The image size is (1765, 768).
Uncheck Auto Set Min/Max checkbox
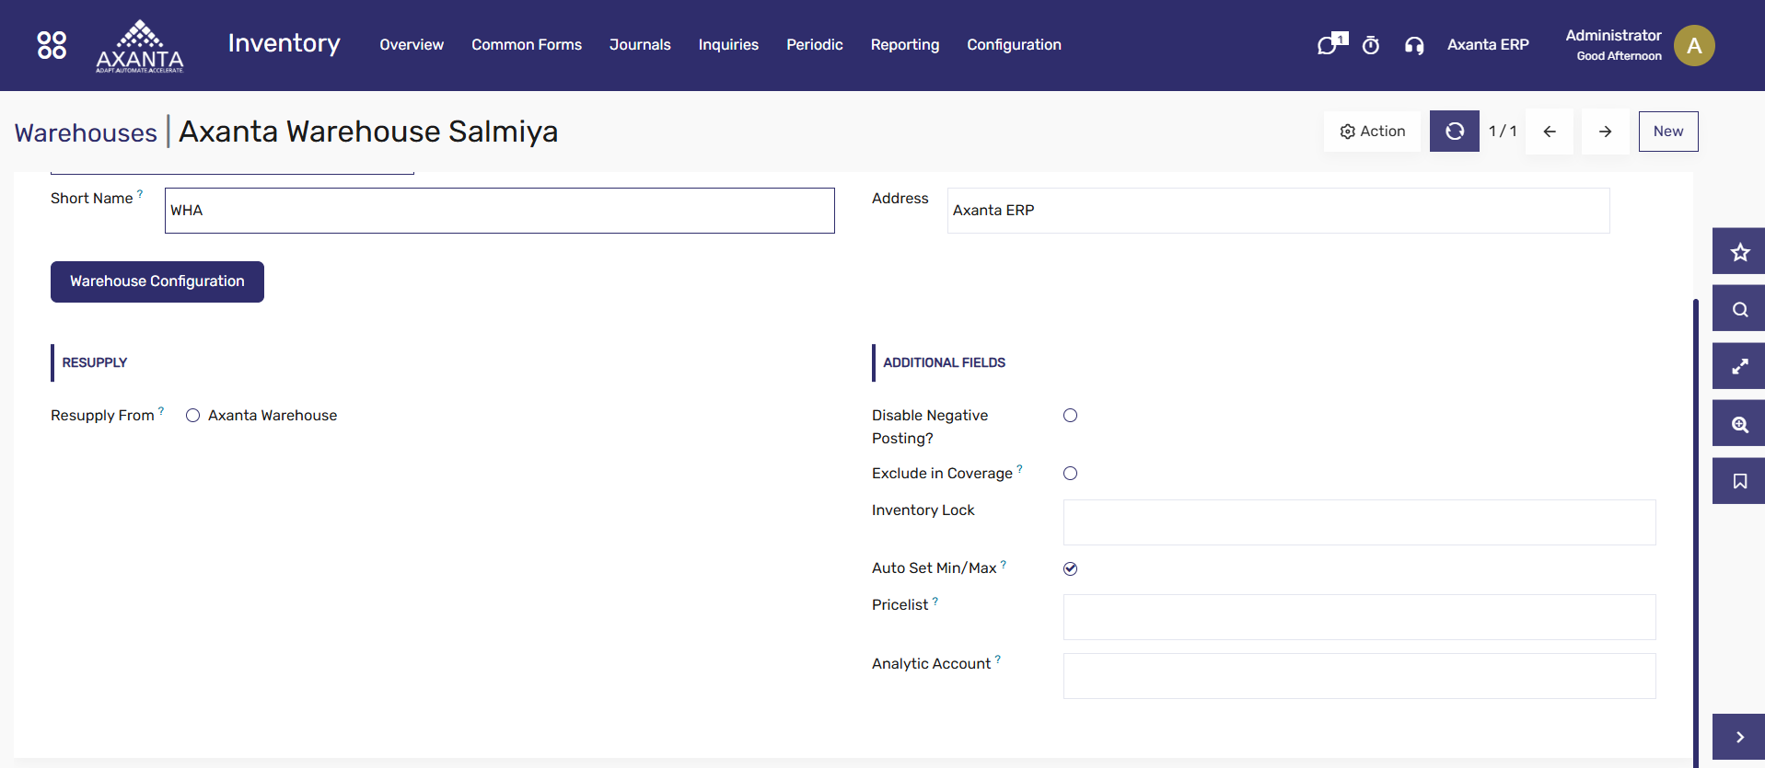[x=1070, y=568]
